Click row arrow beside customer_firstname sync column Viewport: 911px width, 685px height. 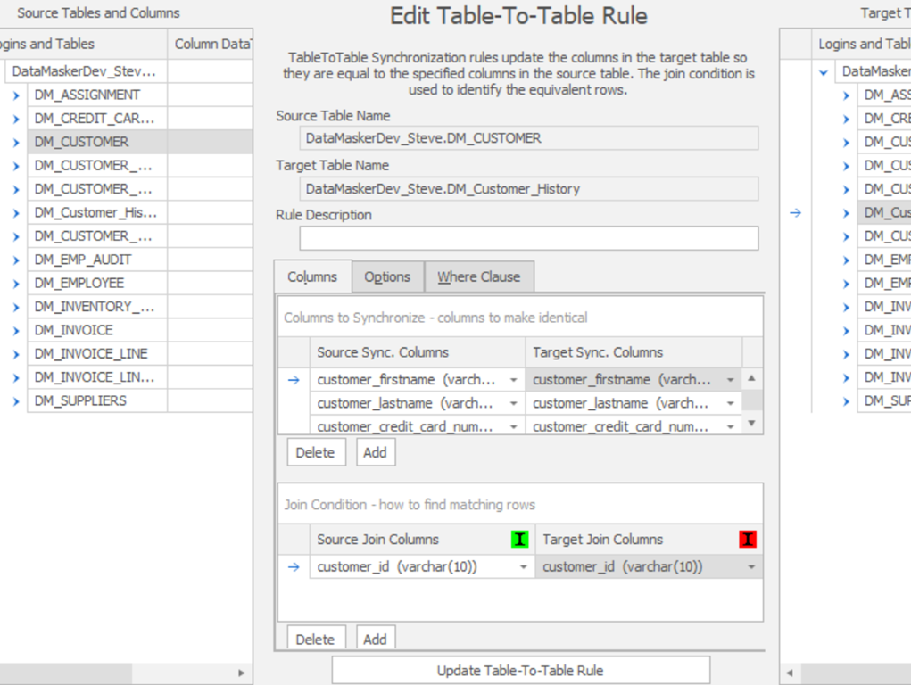294,380
